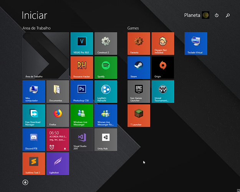240x192 pixels.
Task: Open the search magnifier button
Action: [228, 15]
